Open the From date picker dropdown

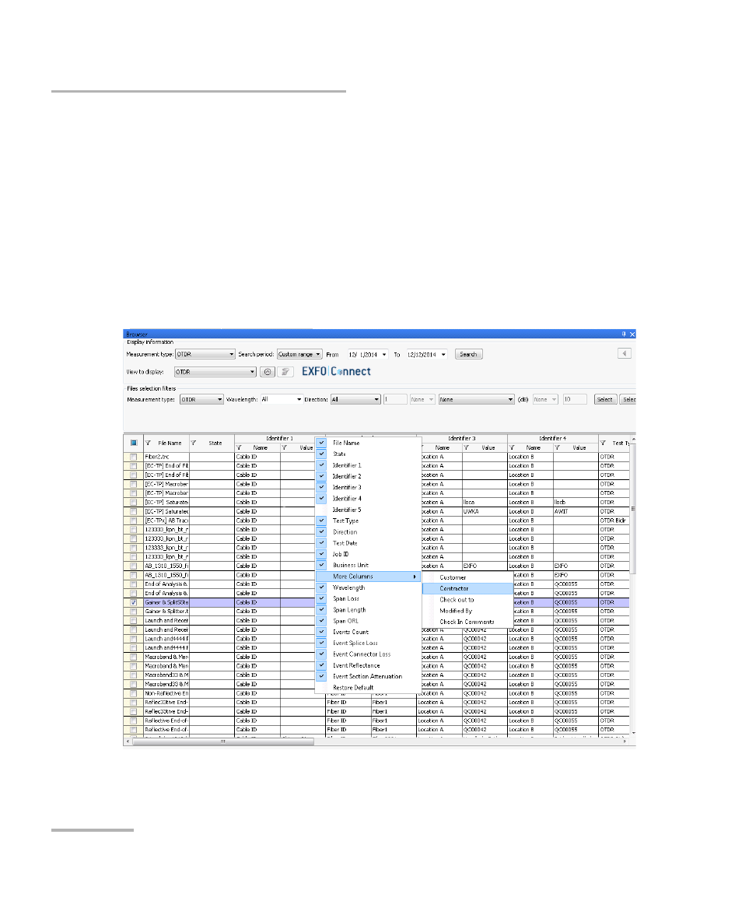[384, 355]
